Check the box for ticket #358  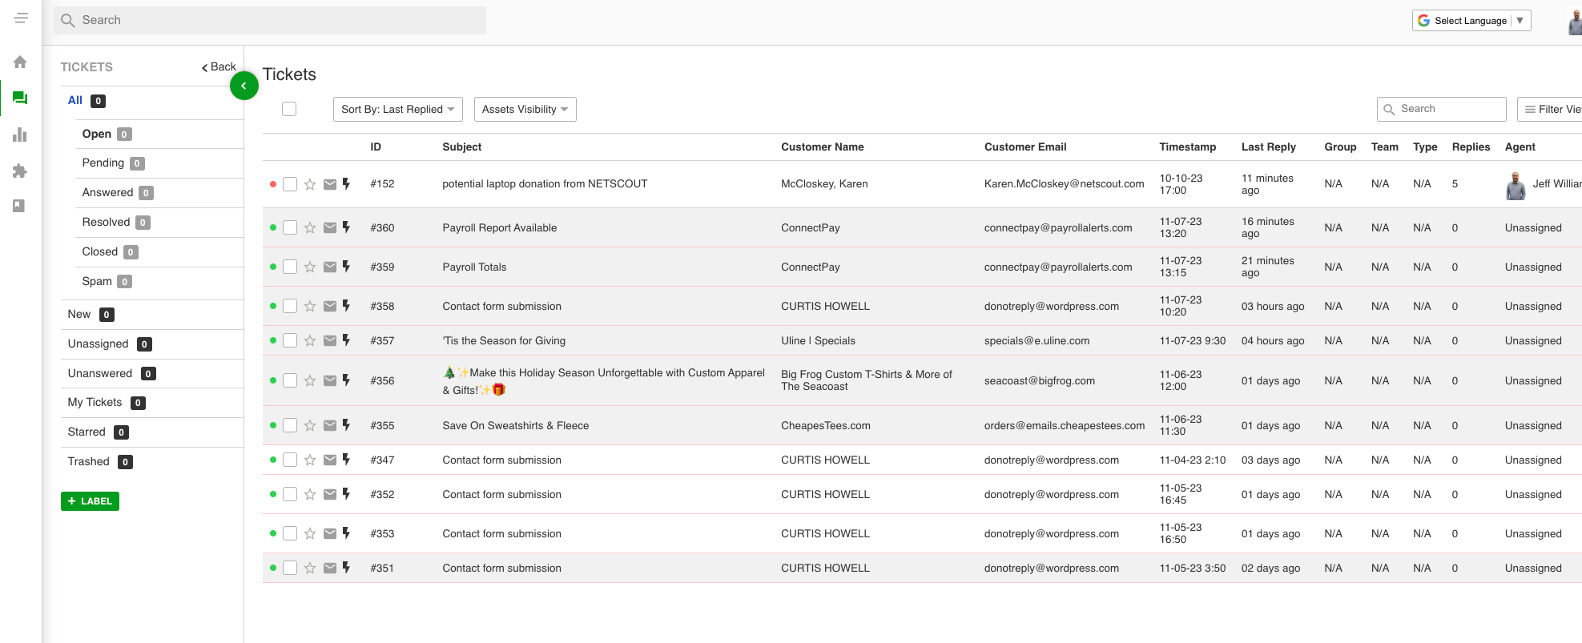[x=290, y=306]
